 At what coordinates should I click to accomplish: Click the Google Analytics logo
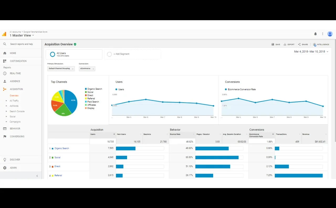[x=4, y=34]
